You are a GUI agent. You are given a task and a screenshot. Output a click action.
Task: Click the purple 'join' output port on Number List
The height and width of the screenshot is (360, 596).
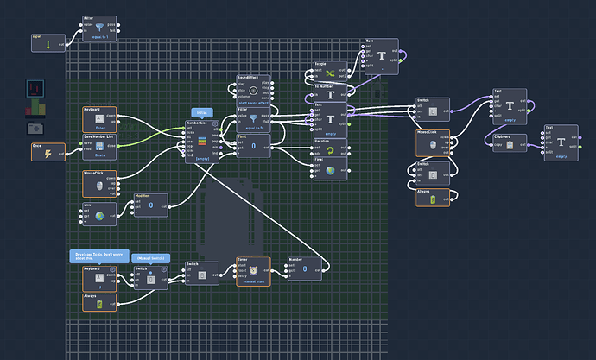pyautogui.click(x=221, y=148)
